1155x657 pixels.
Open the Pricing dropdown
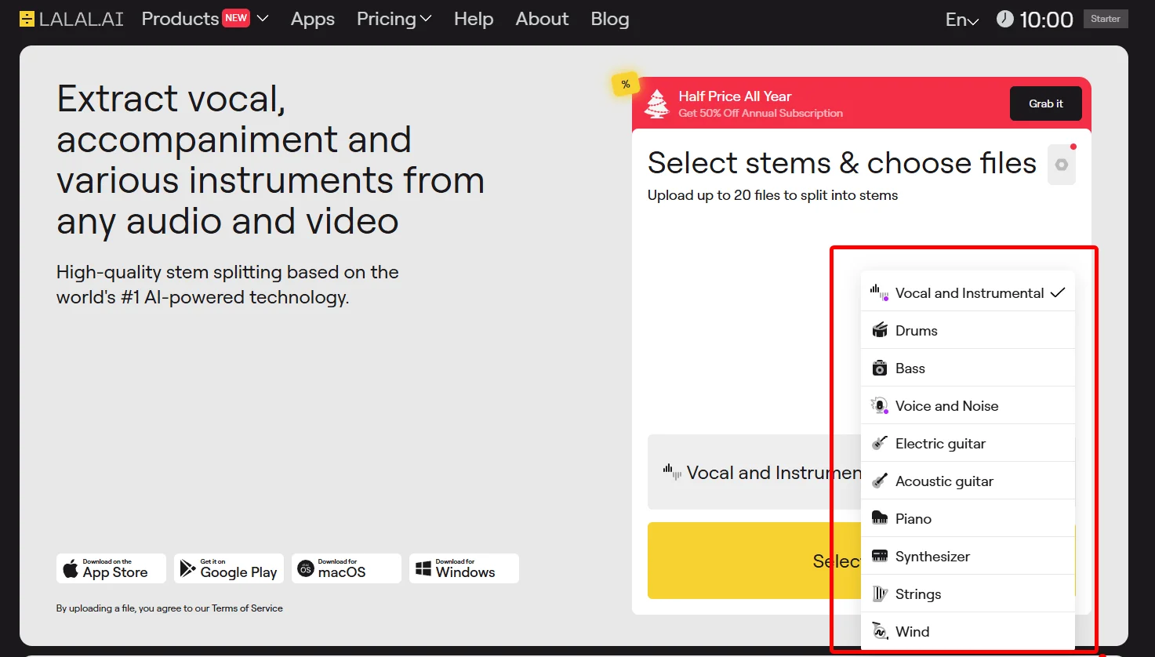394,19
